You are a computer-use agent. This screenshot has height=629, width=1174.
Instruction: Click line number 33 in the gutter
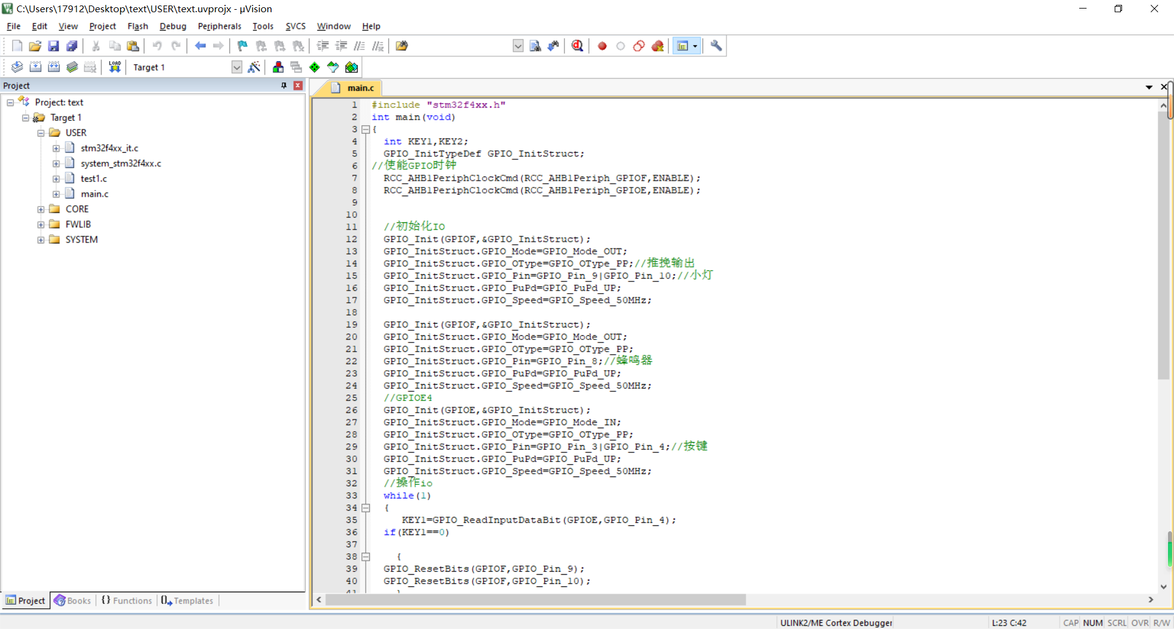point(352,496)
